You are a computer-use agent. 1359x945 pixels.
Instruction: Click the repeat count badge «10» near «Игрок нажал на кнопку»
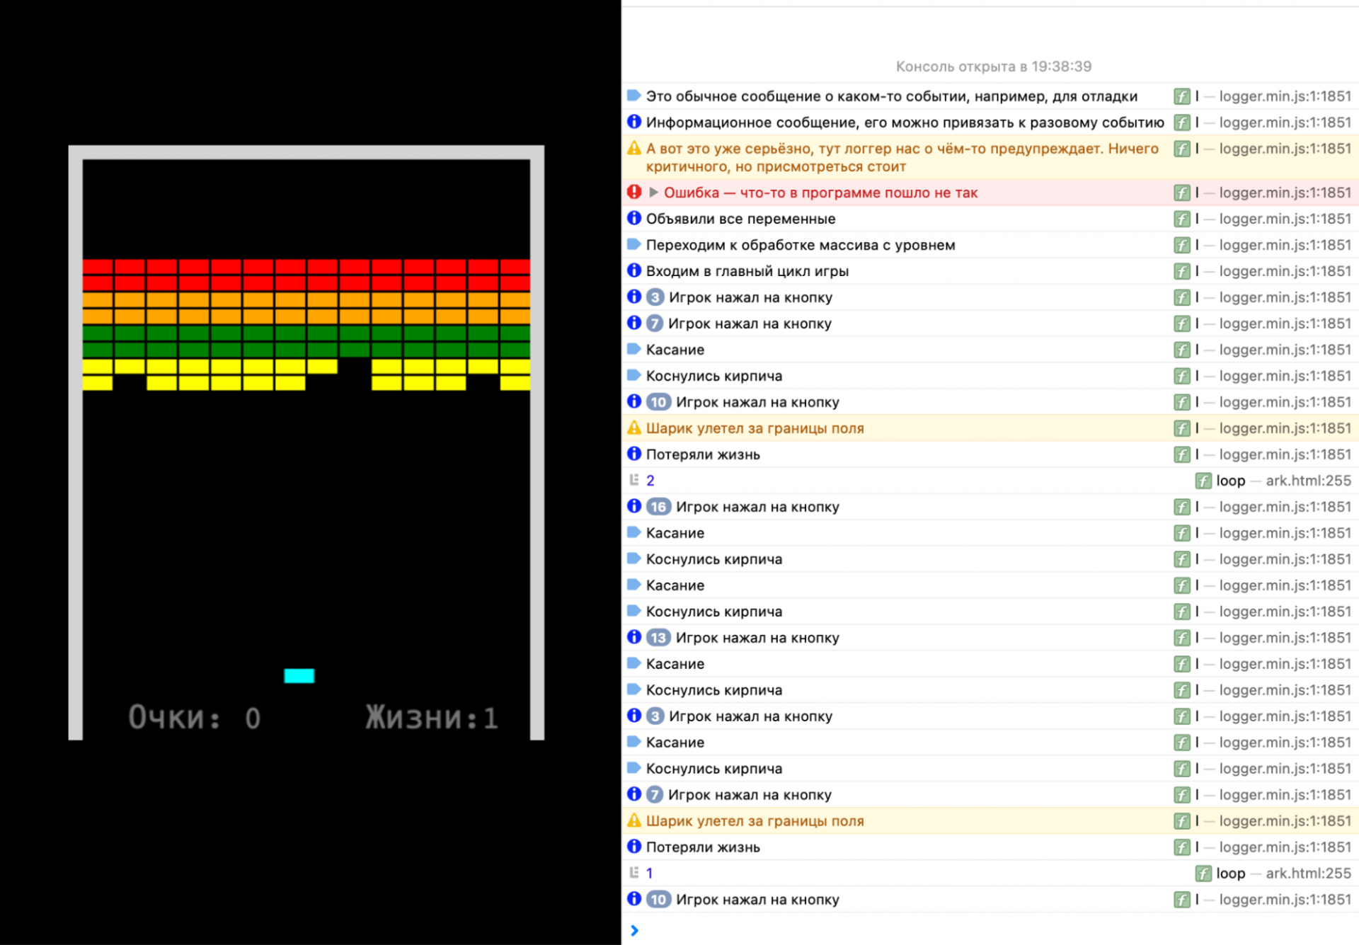(657, 401)
